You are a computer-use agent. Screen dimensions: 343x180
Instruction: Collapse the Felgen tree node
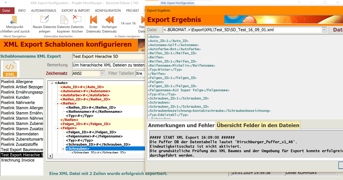[x=58, y=128]
